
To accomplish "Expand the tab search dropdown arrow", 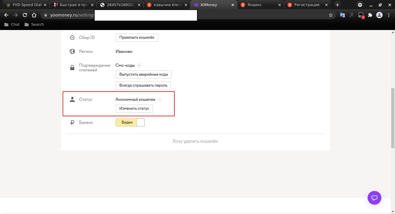I will [x=360, y=5].
